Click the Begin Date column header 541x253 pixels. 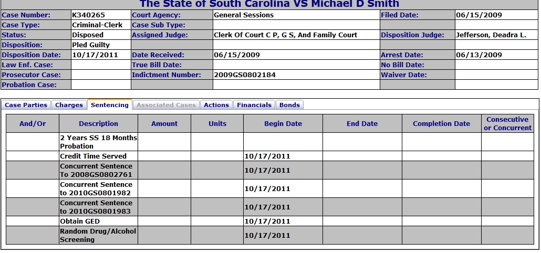(283, 124)
